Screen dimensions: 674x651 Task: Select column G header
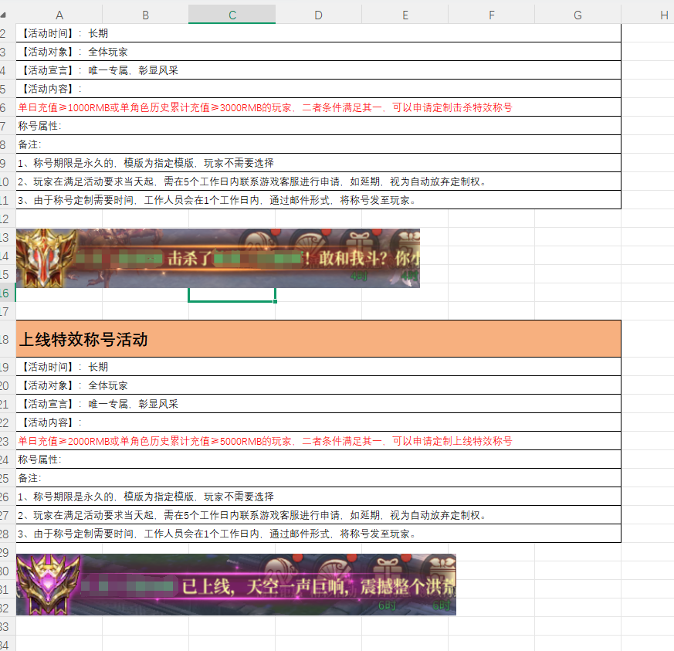(x=577, y=15)
